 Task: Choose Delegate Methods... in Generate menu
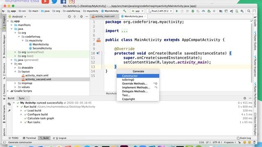pyautogui.click(x=138, y=91)
